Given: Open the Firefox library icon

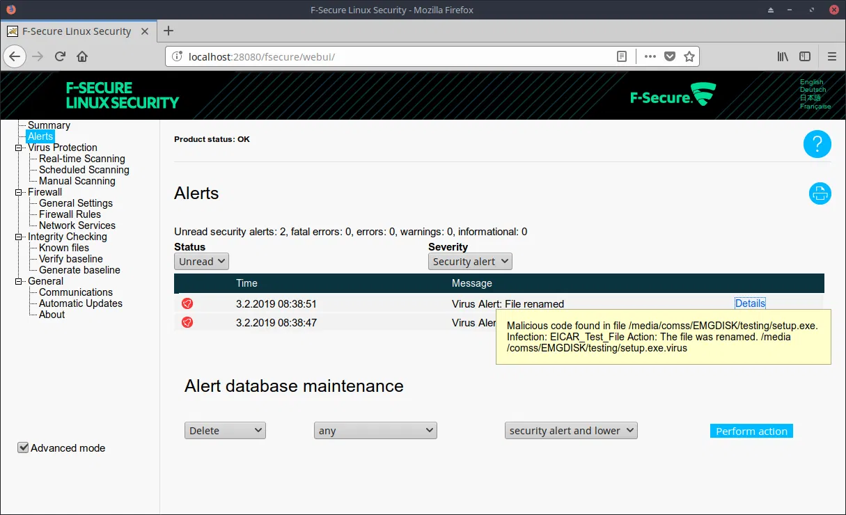Looking at the screenshot, I should [783, 56].
